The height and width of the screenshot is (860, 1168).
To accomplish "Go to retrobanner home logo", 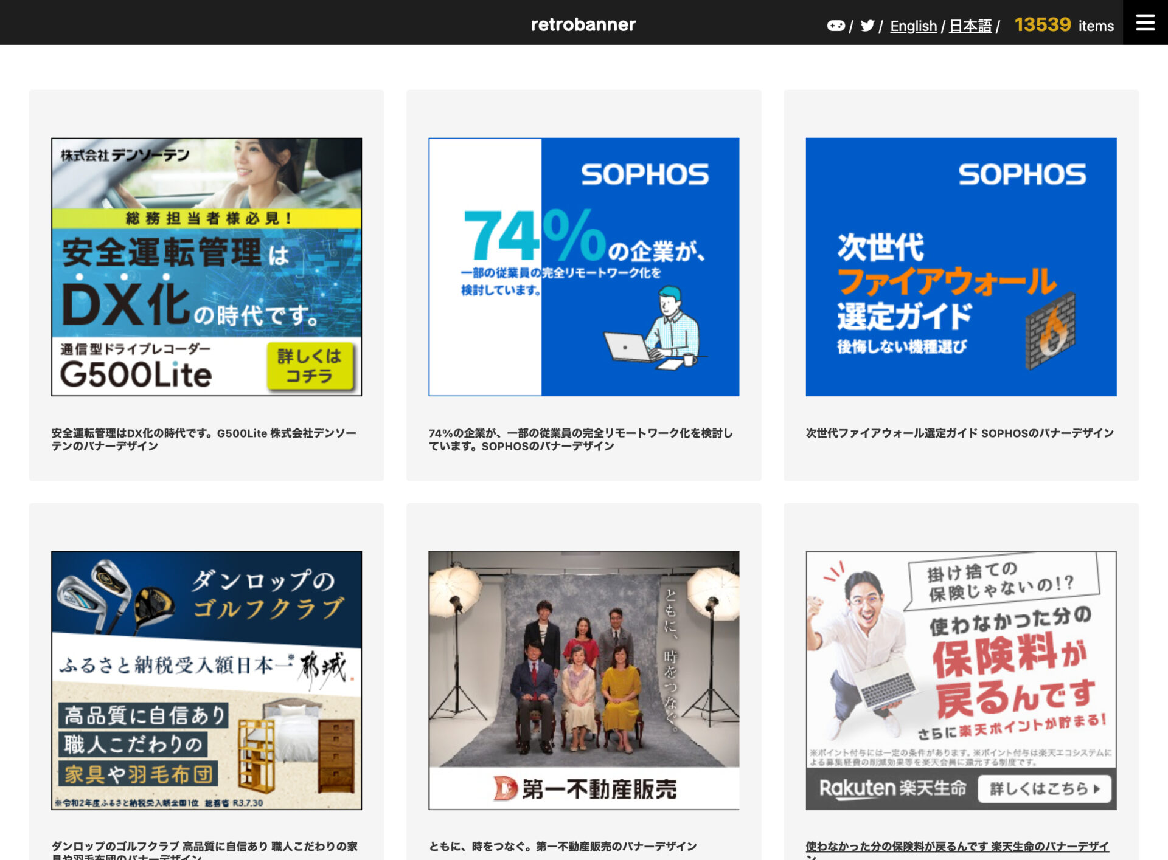I will [x=583, y=24].
